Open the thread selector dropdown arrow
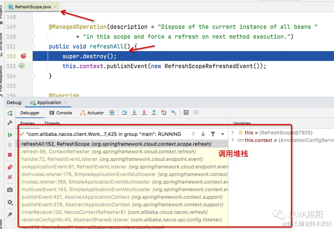This screenshot has width=334, height=229. pyautogui.click(x=222, y=134)
